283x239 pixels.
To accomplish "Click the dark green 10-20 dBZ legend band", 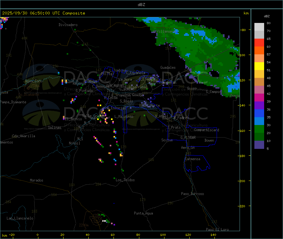I will [259, 137].
